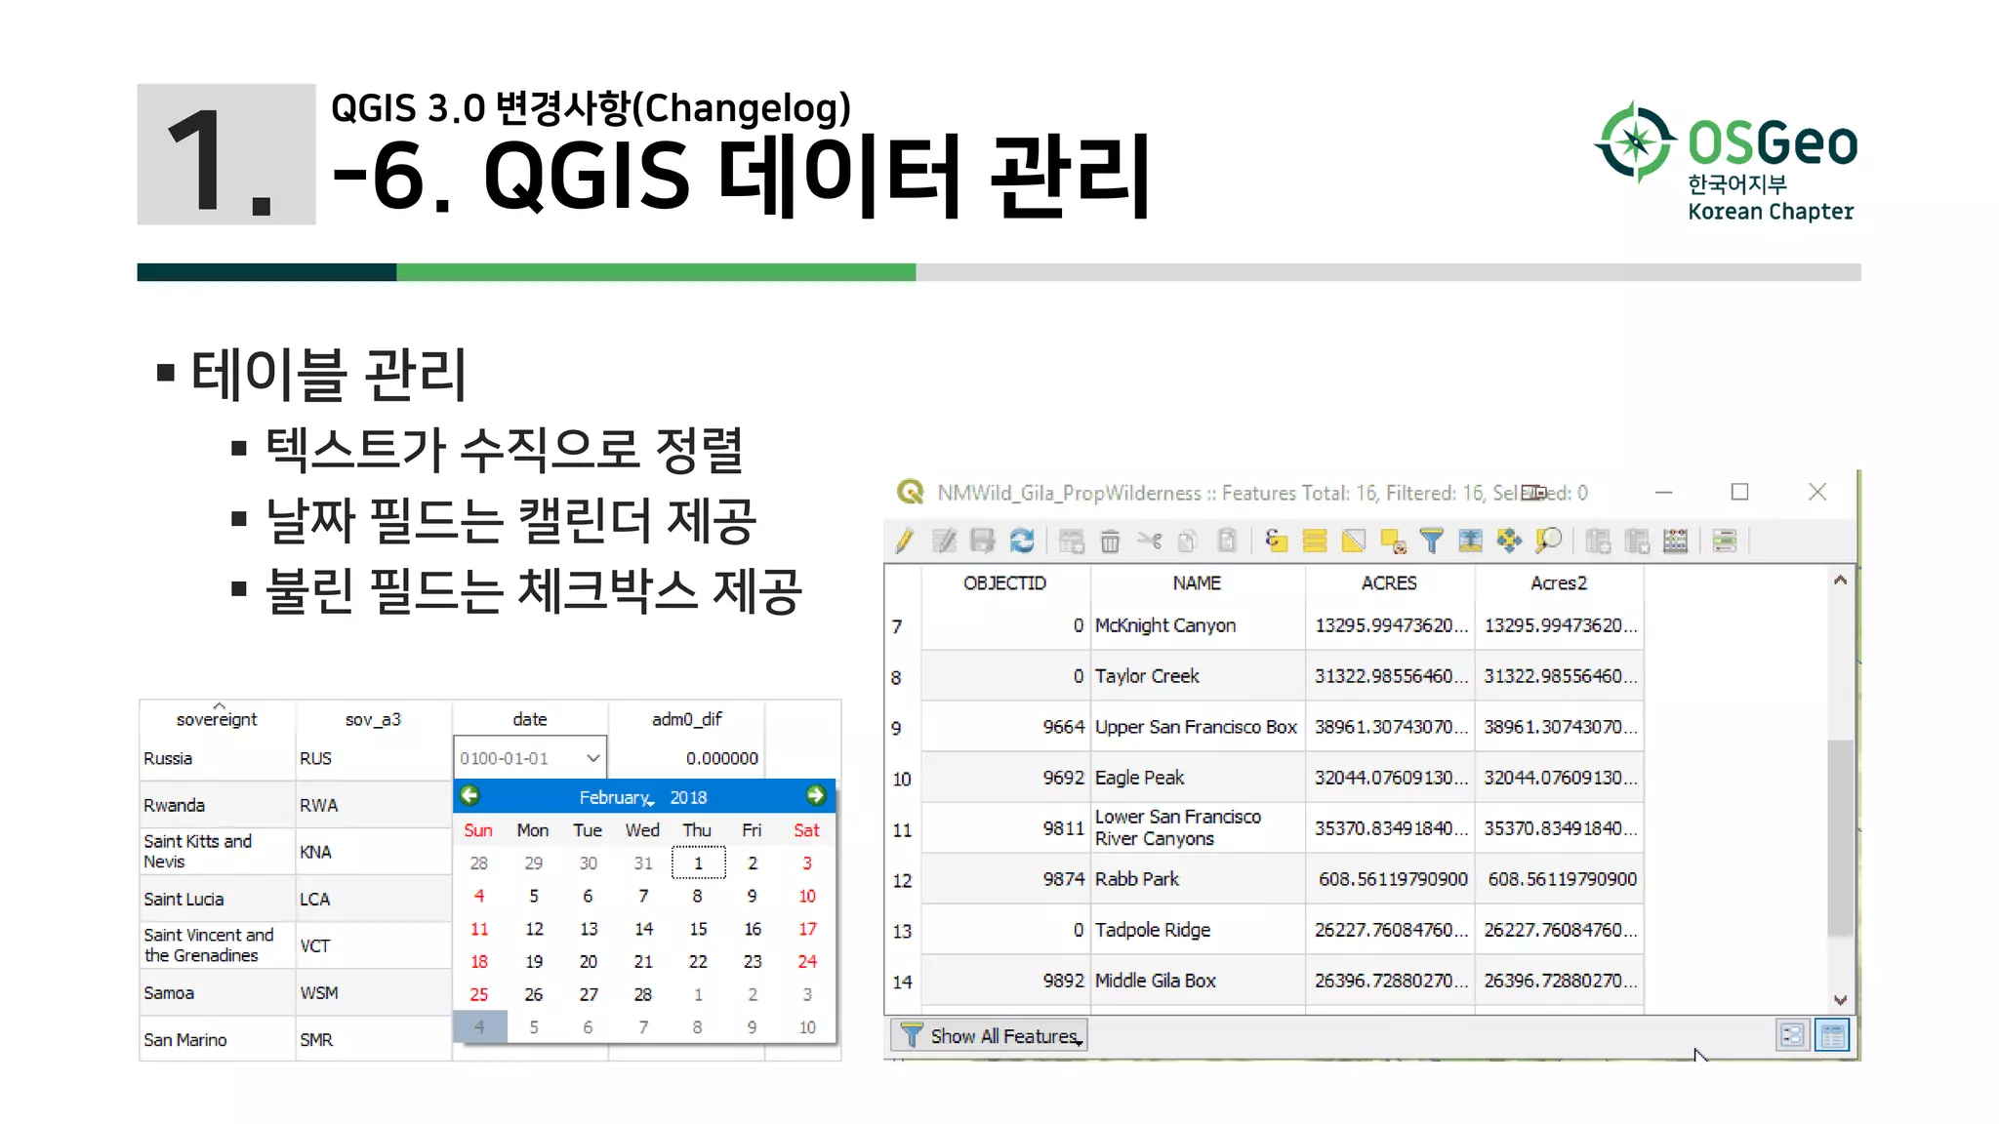This screenshot has height=1124, width=1999.
Task: Click the select all features icon
Action: (1315, 541)
